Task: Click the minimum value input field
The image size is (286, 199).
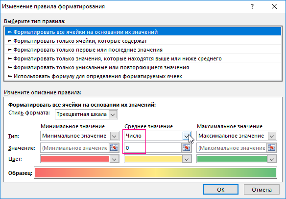Action: pos(75,148)
